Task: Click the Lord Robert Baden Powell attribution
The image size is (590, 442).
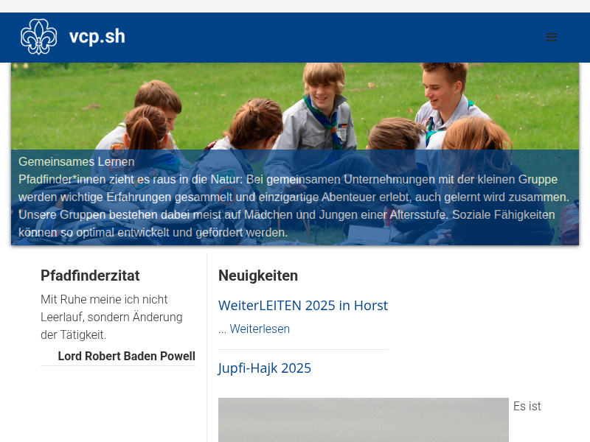Action: tap(126, 357)
